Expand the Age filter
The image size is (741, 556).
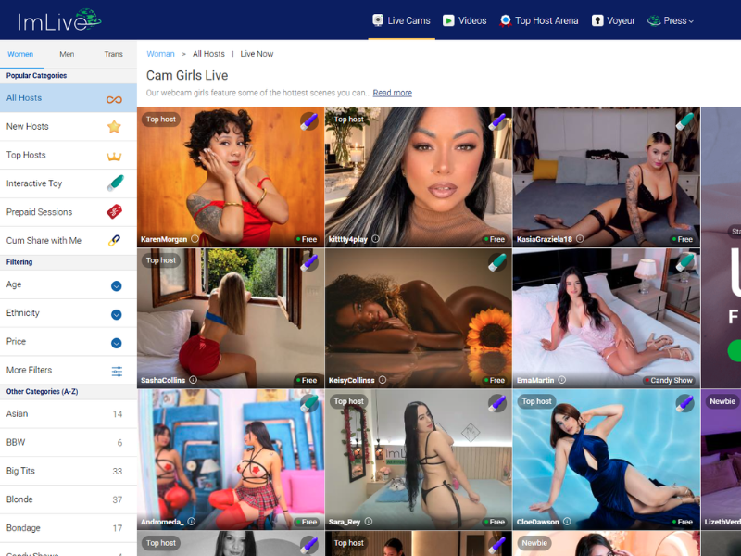[117, 285]
